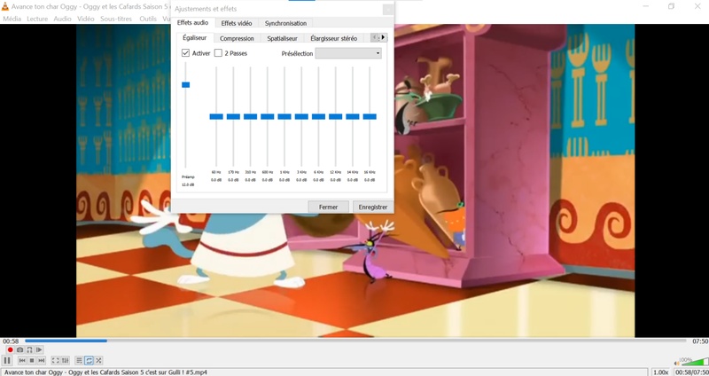Viewport: 709px width, 376px height.
Task: Click the Préamp 12.0 dB value label
Action: pyautogui.click(x=188, y=184)
